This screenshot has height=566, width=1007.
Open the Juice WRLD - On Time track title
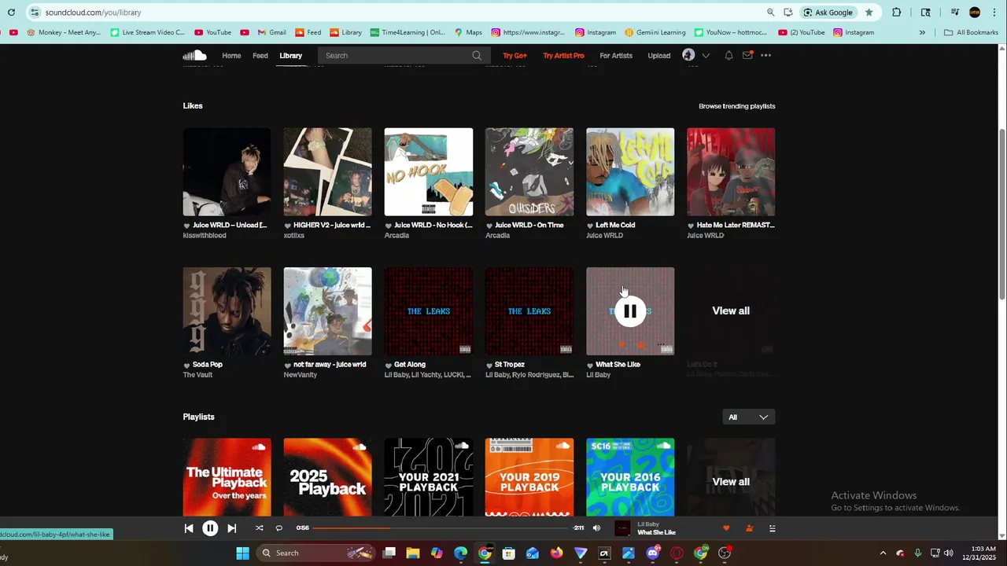click(529, 226)
